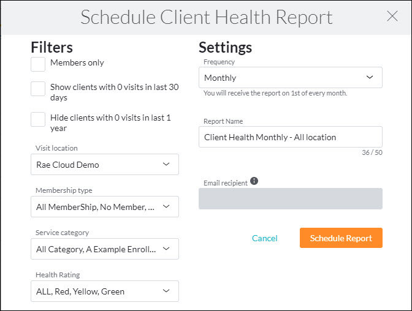This screenshot has width=412, height=311.
Task: Expand the Health Rating dropdown
Action: coord(105,291)
